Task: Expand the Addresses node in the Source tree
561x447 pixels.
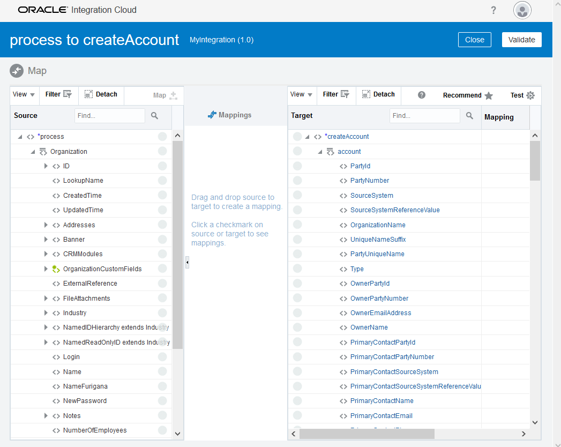Action: tap(46, 225)
